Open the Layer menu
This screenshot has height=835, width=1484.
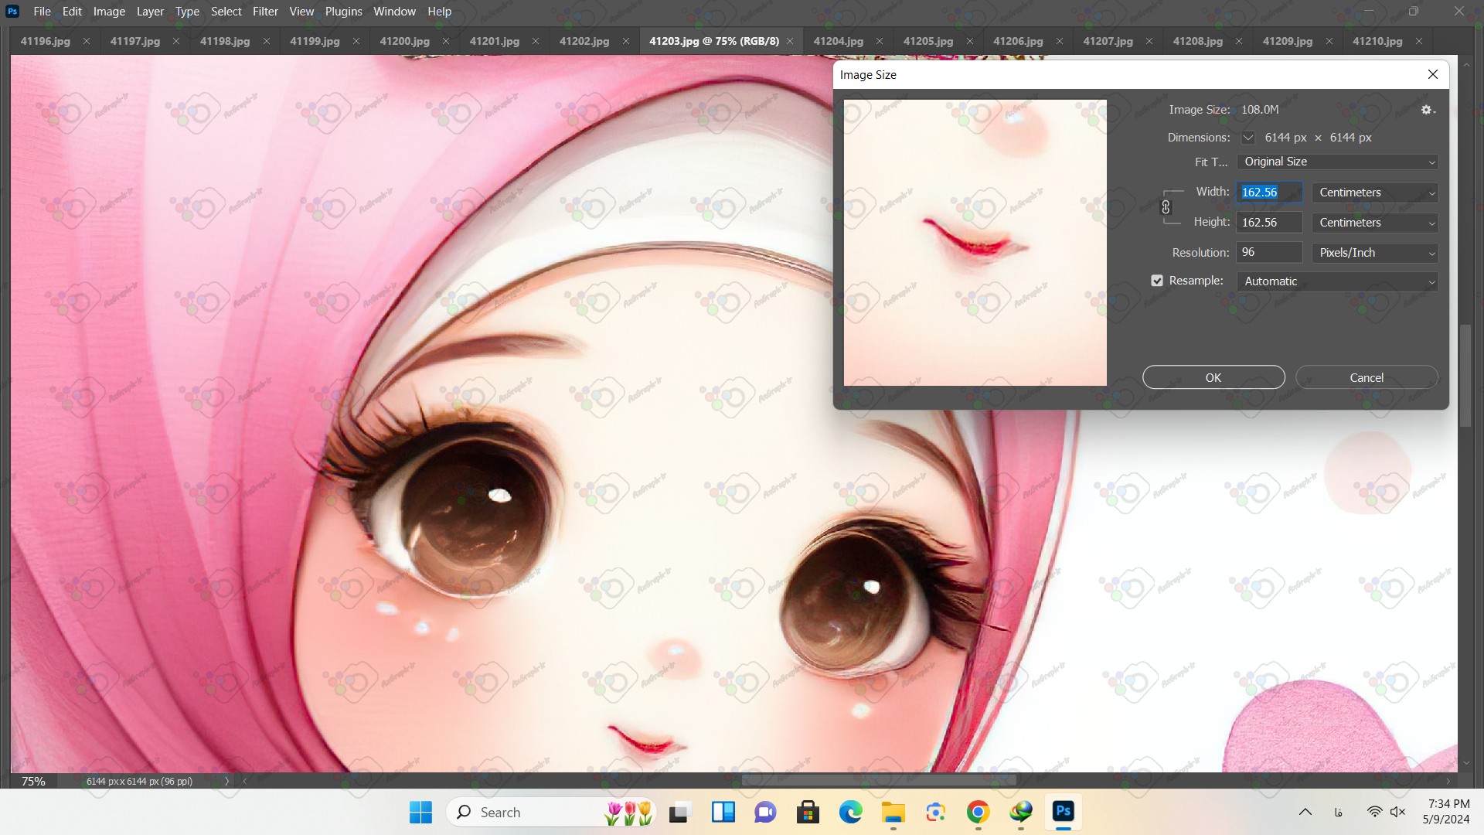click(x=150, y=11)
